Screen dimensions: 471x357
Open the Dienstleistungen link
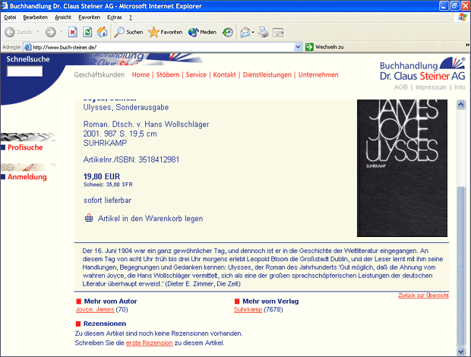267,74
